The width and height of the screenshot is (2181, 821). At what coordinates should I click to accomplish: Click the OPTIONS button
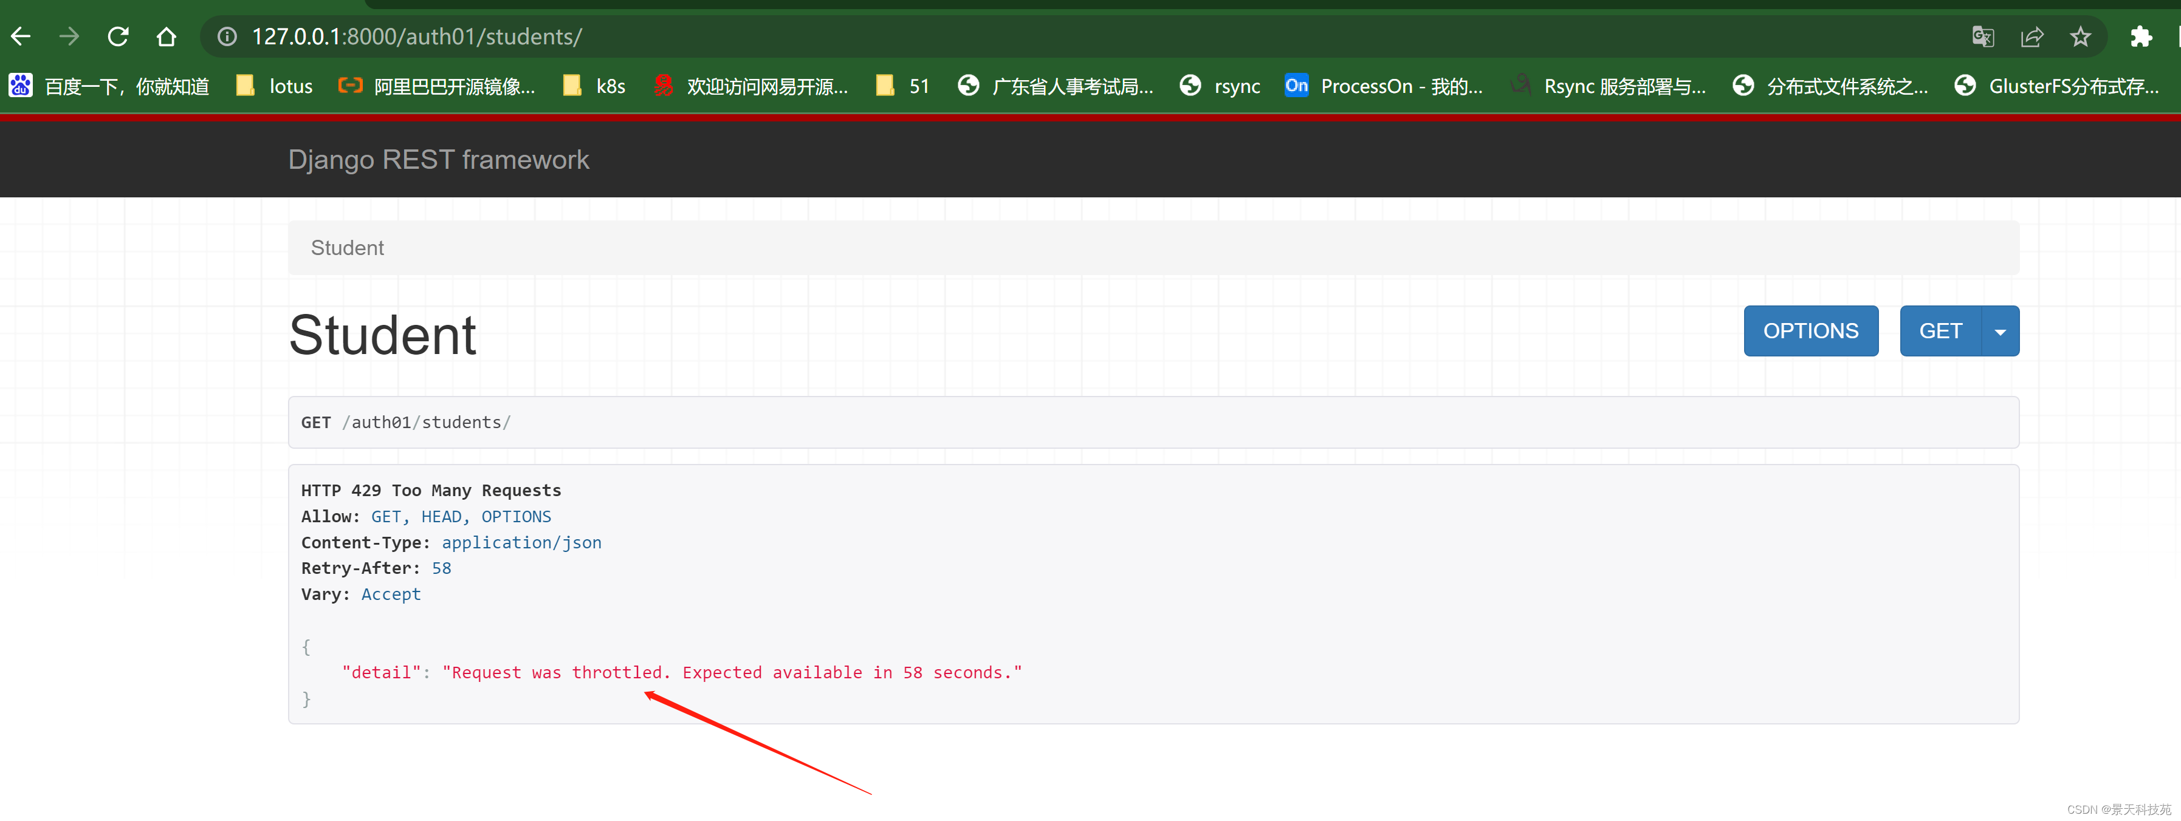[x=1810, y=331]
